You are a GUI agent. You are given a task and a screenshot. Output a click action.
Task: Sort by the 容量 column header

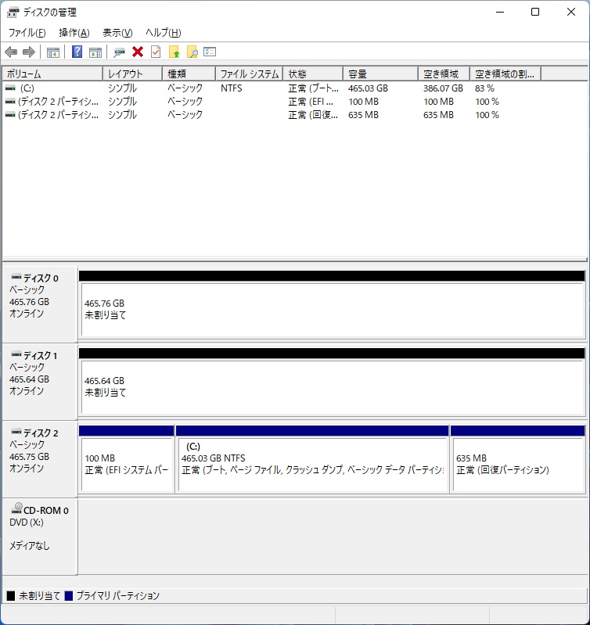coord(381,74)
